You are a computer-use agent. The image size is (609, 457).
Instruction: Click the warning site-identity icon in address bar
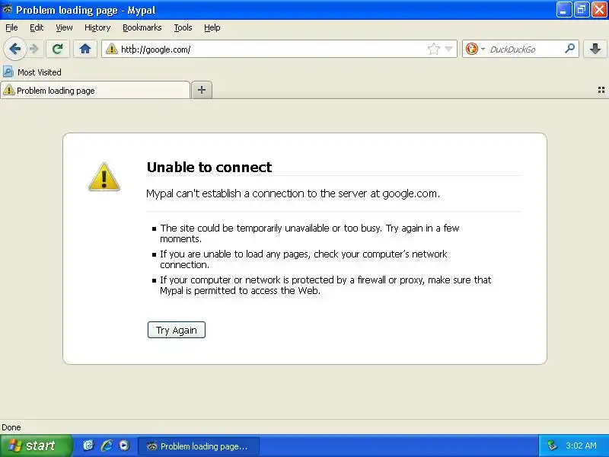112,49
